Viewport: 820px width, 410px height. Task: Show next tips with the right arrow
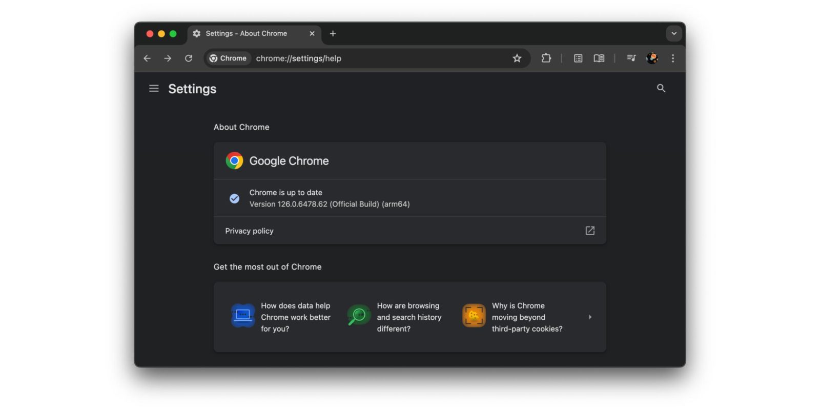click(x=590, y=317)
